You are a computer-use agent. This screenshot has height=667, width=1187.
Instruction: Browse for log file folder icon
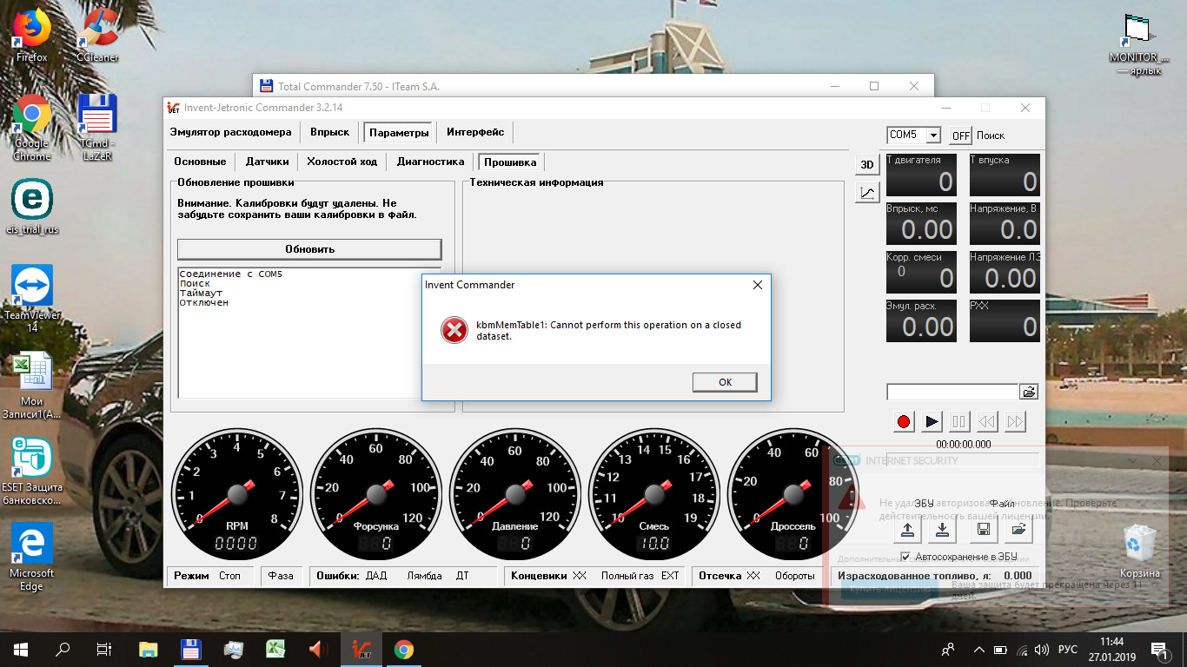(1029, 392)
